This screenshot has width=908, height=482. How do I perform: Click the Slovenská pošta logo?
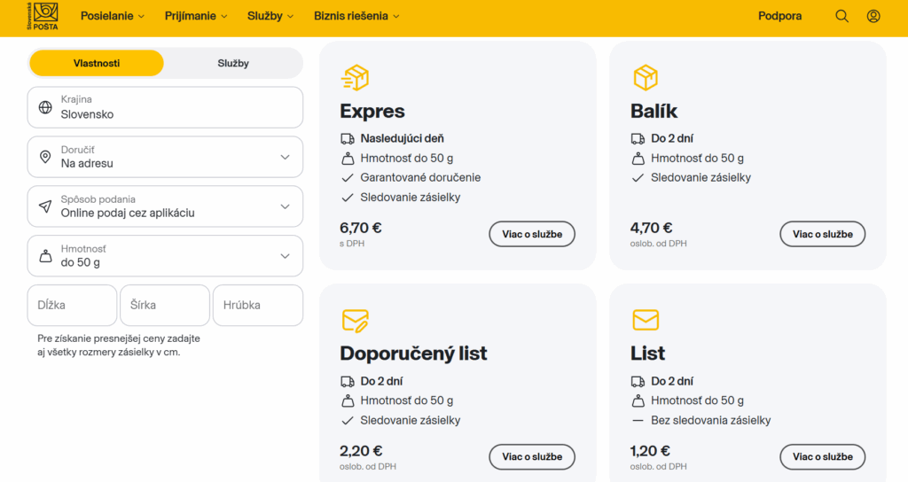click(43, 16)
